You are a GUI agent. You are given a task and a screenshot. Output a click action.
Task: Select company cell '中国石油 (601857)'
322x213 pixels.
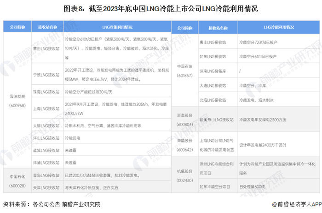(184, 71)
